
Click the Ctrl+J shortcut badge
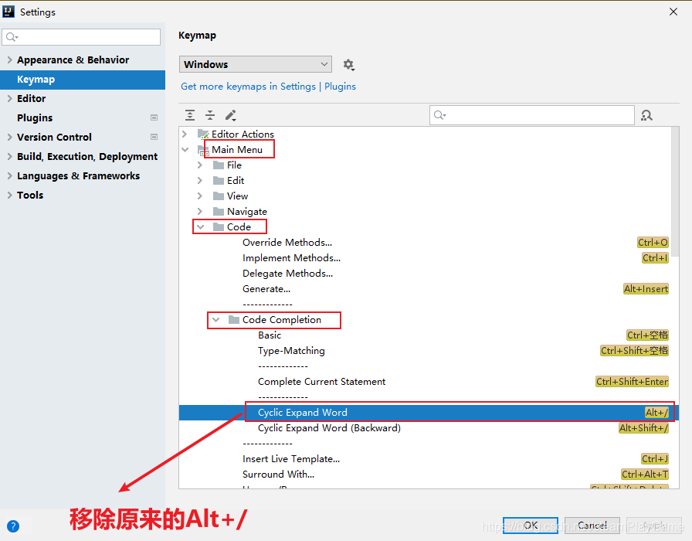coord(655,459)
